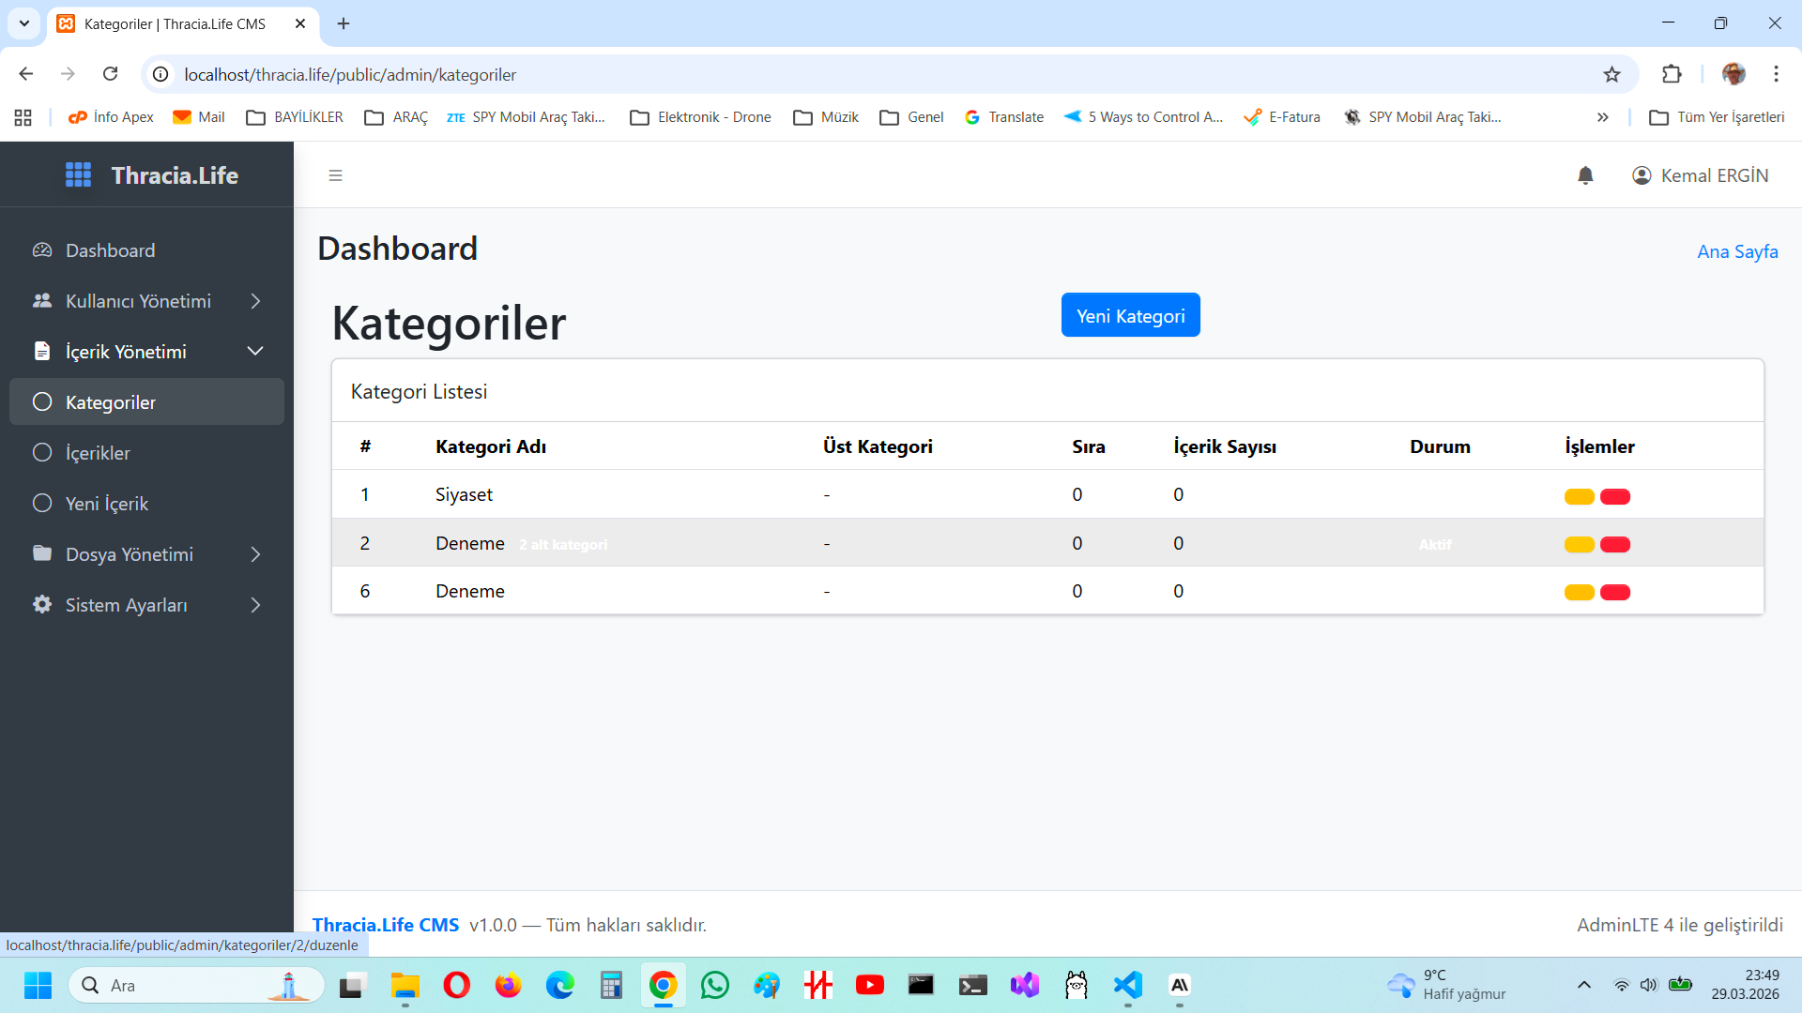Click the '2 alt kategori' badge
Screen dimensions: 1802x1013
(563, 544)
